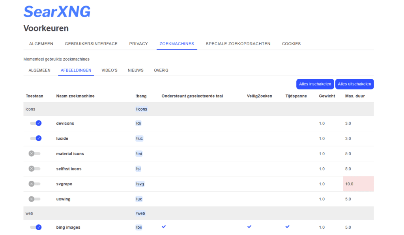Click the svgrepo engine name
The image size is (404, 235).
(64, 184)
